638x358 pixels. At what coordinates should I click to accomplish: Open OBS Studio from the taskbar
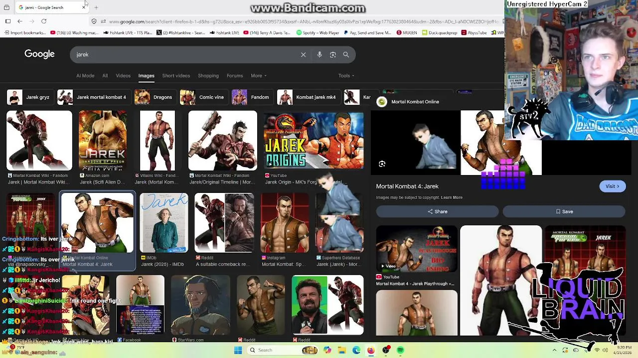click(x=386, y=350)
